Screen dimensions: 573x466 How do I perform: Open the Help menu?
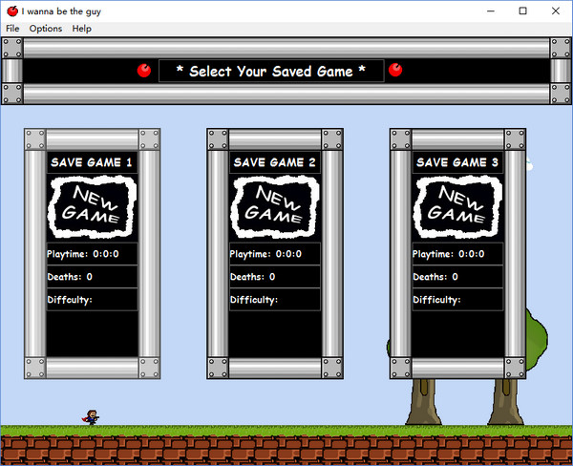coord(82,29)
